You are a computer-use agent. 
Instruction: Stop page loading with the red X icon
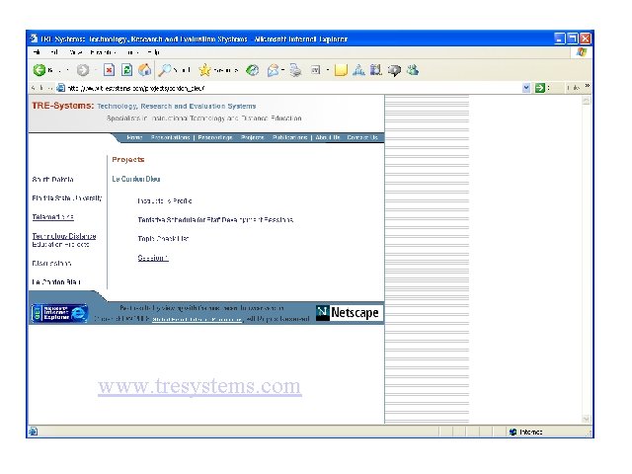(x=109, y=70)
